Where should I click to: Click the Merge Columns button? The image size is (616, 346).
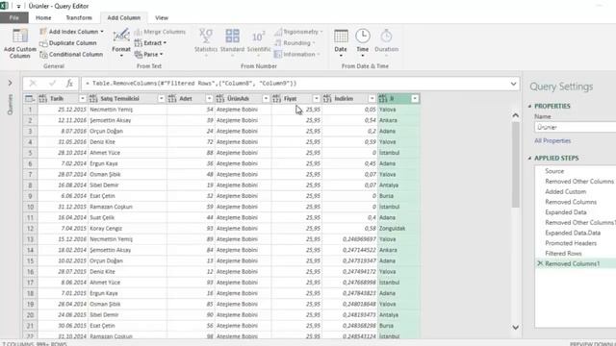point(160,32)
